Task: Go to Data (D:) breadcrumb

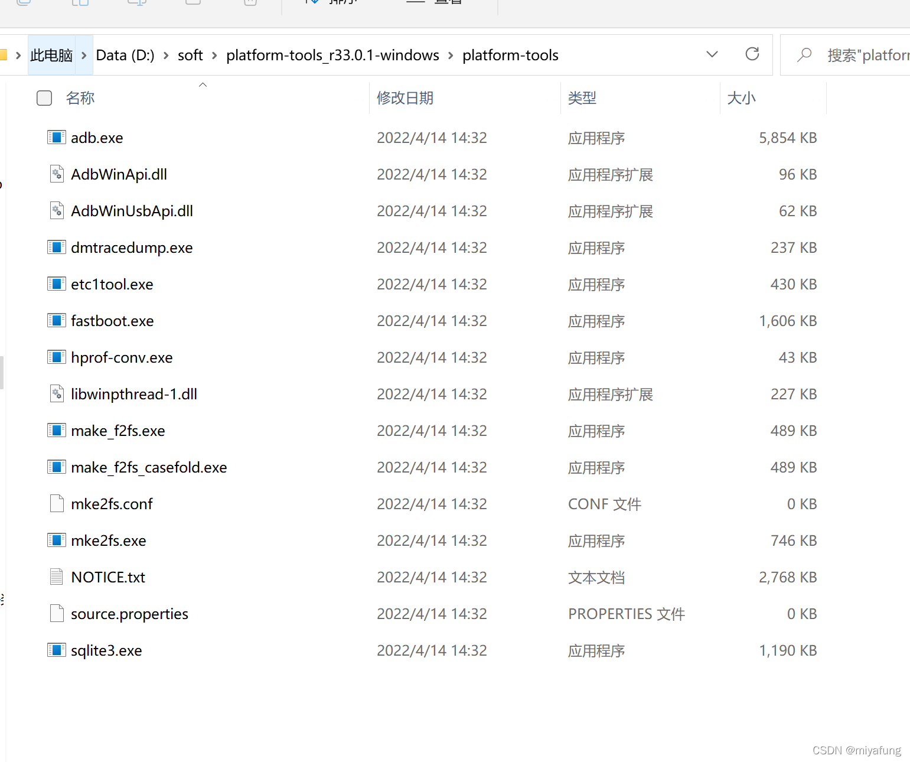Action: point(125,56)
